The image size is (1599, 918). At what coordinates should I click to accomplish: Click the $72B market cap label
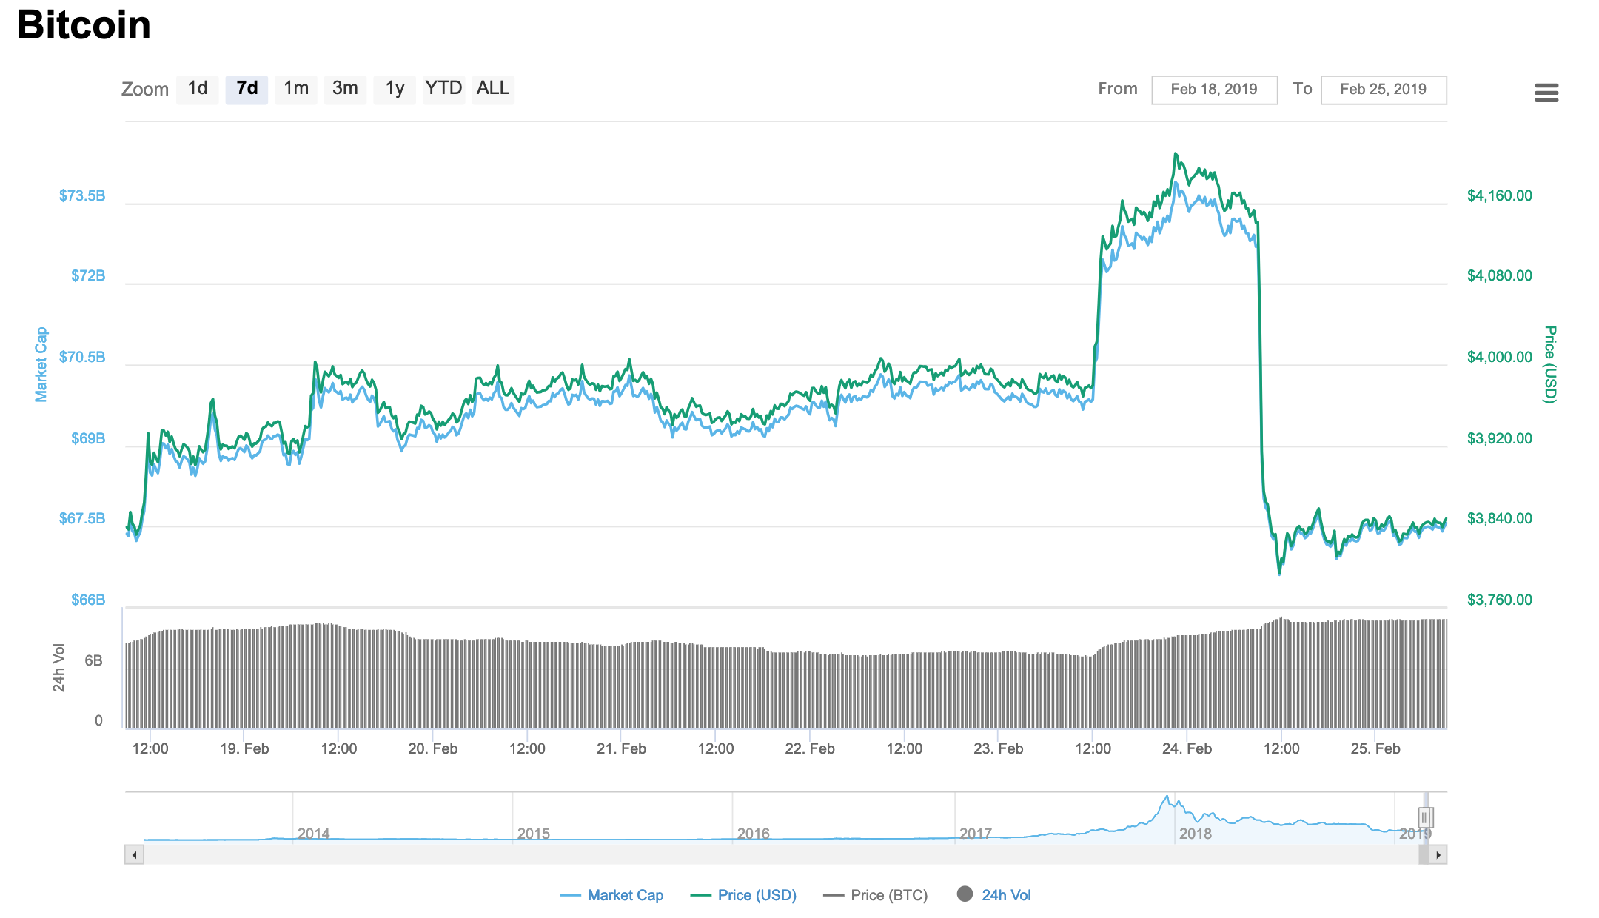tap(88, 275)
